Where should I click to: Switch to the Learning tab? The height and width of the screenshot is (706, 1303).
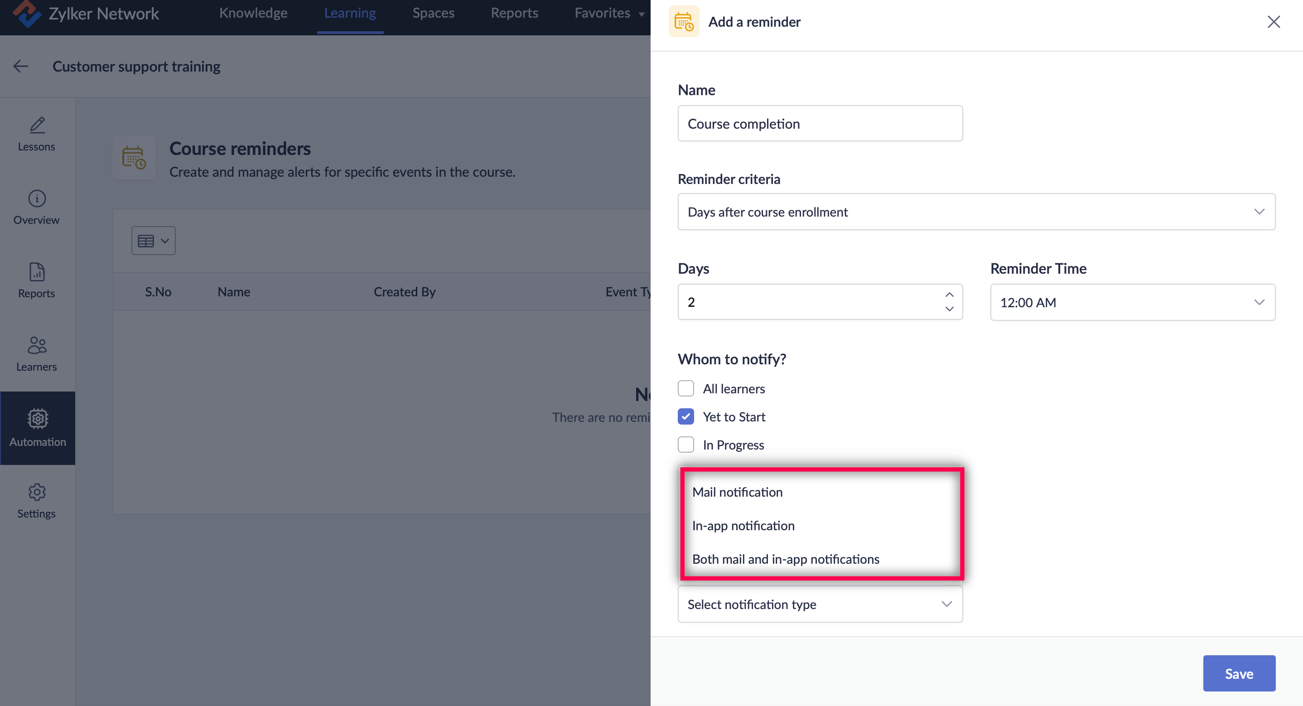click(350, 13)
